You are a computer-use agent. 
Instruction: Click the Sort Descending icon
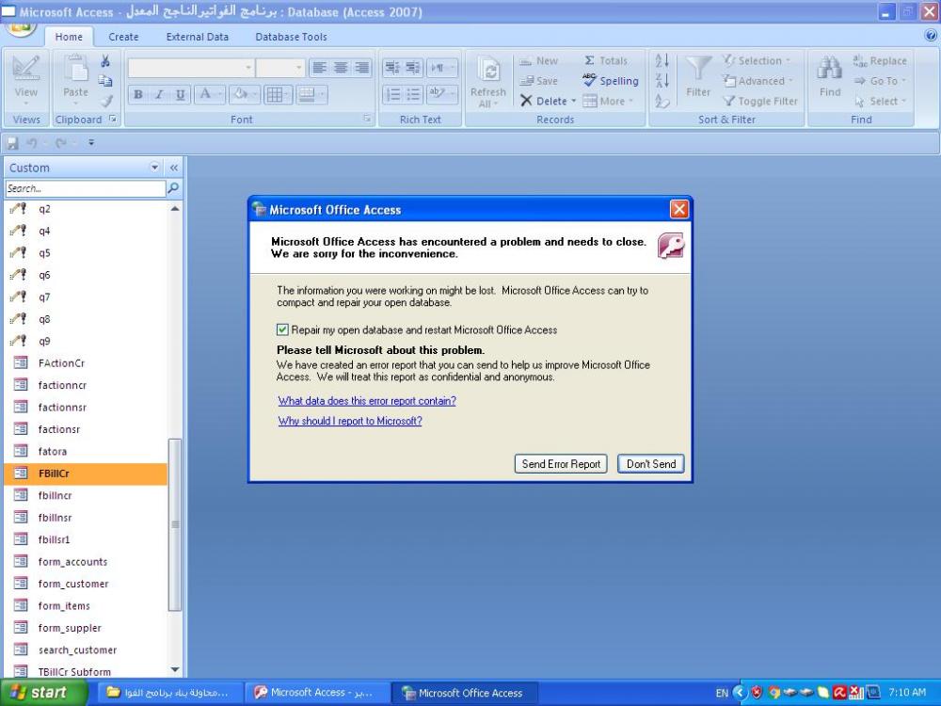[x=662, y=80]
